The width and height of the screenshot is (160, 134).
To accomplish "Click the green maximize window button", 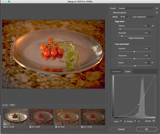I will point(9,1).
